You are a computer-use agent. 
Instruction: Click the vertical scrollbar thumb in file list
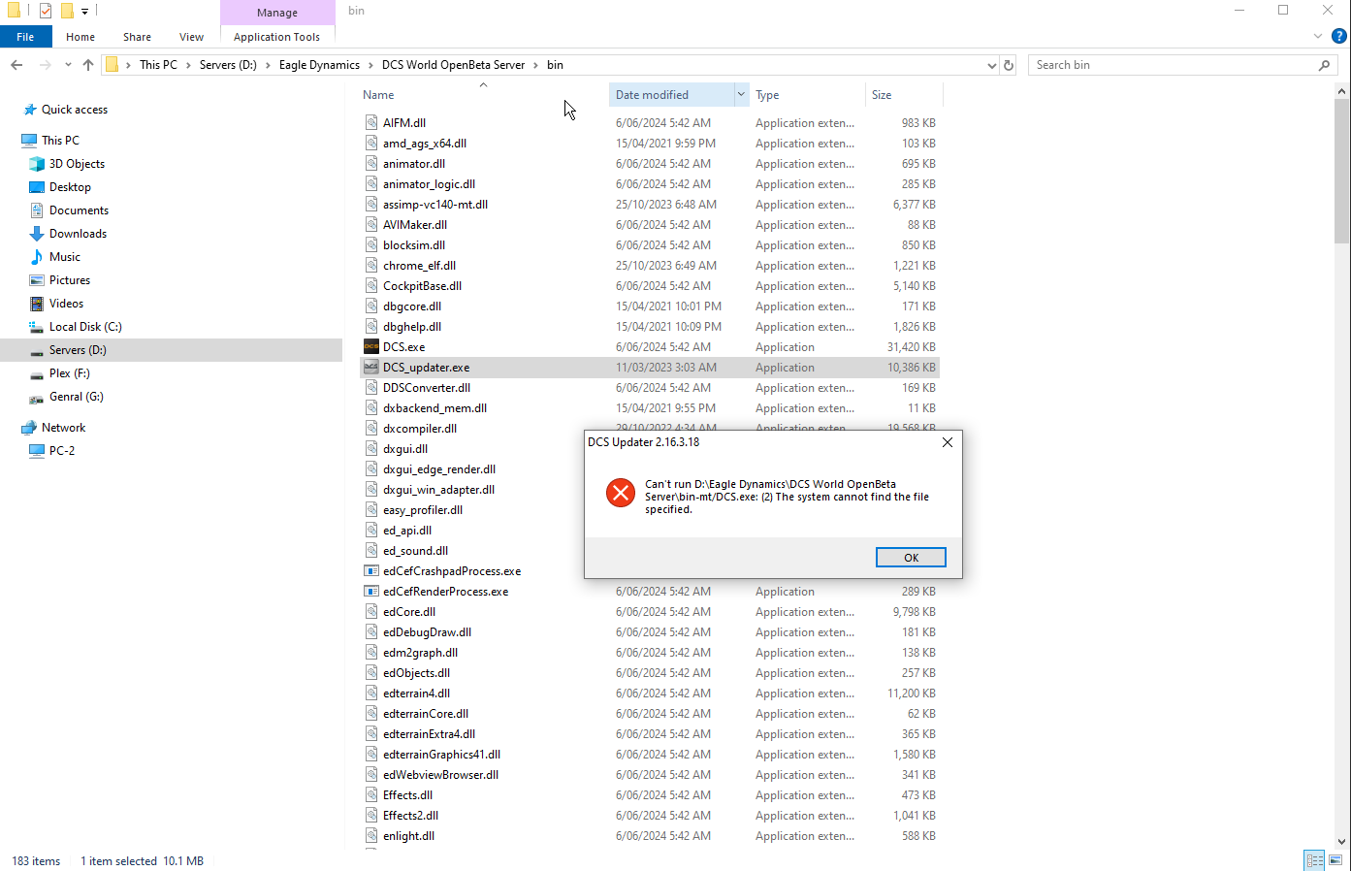[1342, 173]
